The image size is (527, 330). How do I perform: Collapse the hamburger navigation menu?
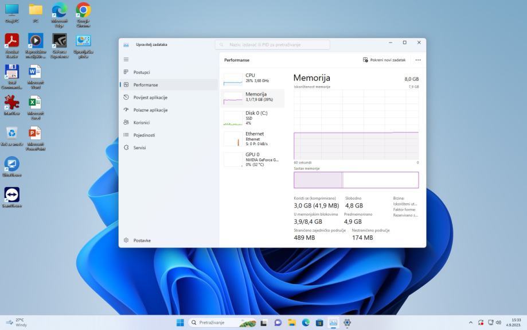tap(126, 60)
